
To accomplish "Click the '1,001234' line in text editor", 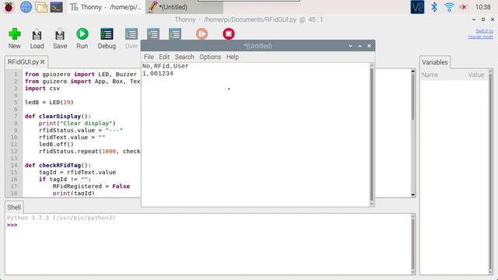I will [158, 73].
